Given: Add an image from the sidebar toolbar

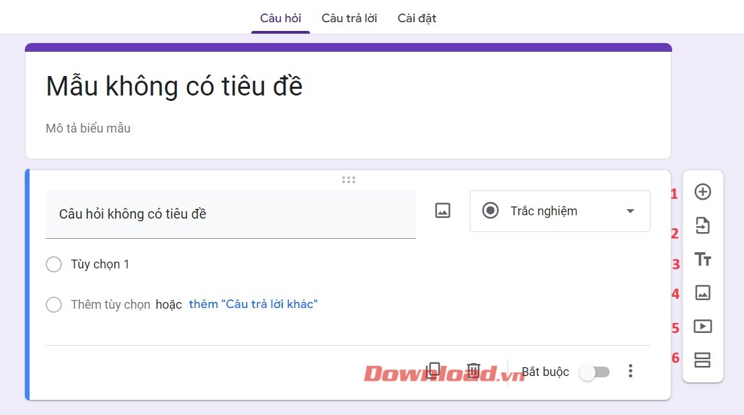Looking at the screenshot, I should [702, 293].
